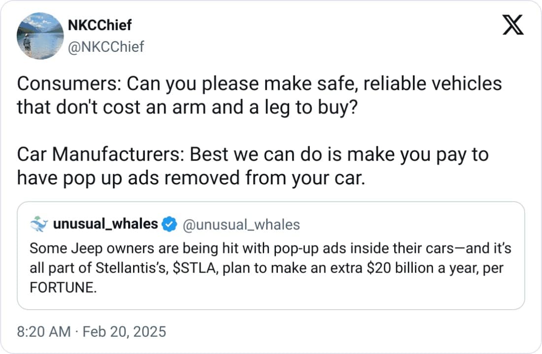Image resolution: width=542 pixels, height=354 pixels.
Task: Open the 8:20 AM timestamp
Action: click(44, 331)
